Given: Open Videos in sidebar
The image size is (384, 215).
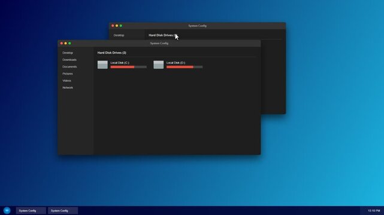Looking at the screenshot, I should (x=66, y=81).
